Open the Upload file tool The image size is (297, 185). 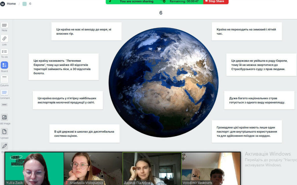[x=4, y=132]
